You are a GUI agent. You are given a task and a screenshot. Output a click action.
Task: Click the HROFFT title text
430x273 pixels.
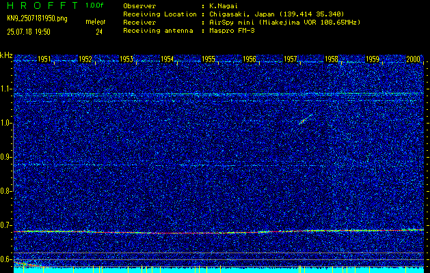point(42,5)
